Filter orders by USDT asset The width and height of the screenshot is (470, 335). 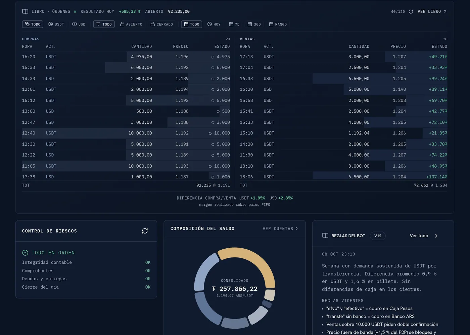coord(56,24)
